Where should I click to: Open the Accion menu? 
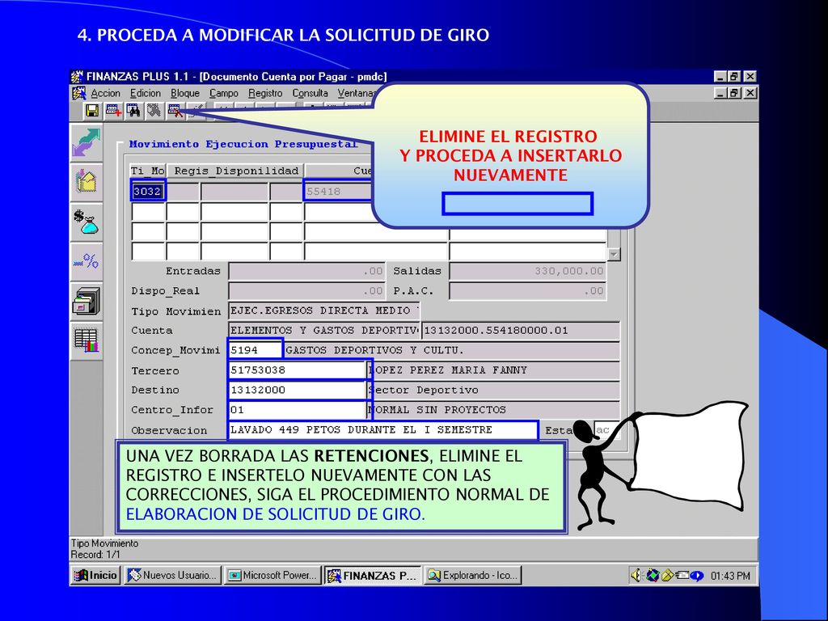point(106,94)
